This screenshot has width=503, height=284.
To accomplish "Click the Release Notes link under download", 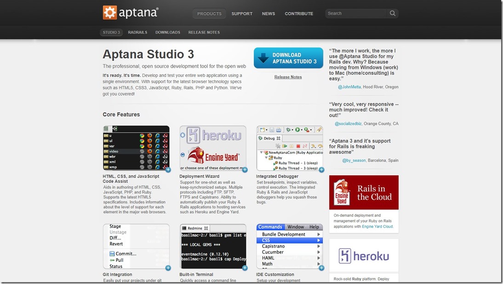I will click(288, 77).
